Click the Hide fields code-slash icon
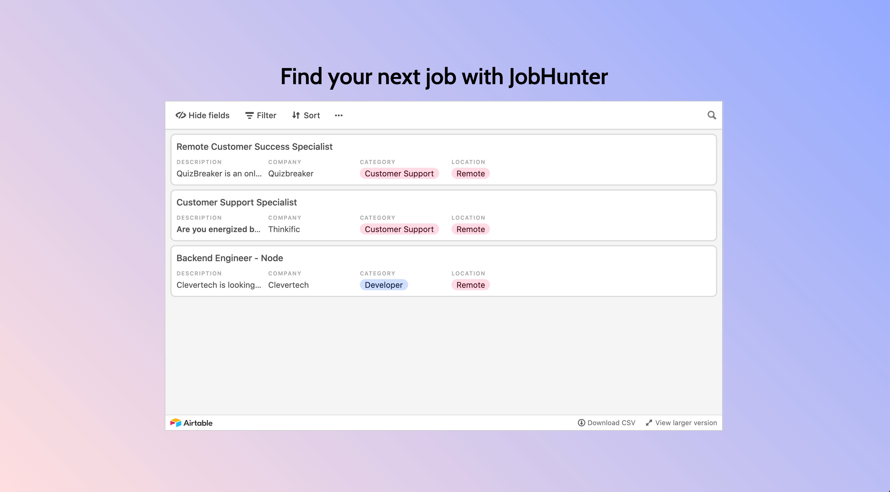The width and height of the screenshot is (890, 492). [181, 115]
